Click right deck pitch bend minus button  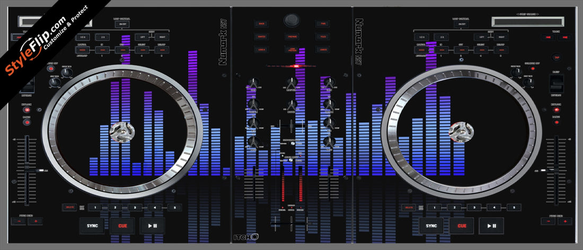coord(547,221)
